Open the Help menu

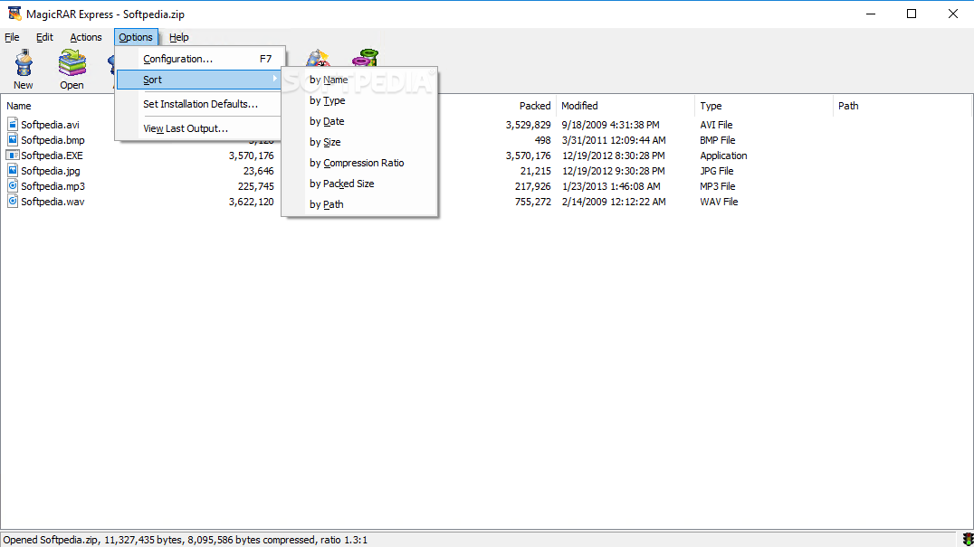[x=179, y=37]
